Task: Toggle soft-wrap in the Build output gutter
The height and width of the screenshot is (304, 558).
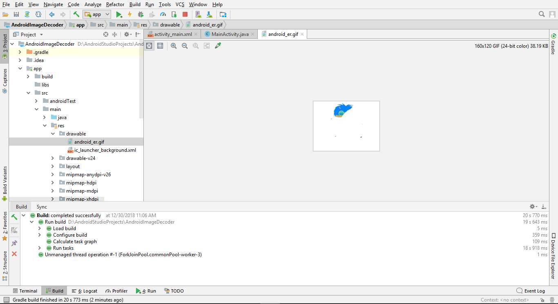Action: tap(14, 230)
